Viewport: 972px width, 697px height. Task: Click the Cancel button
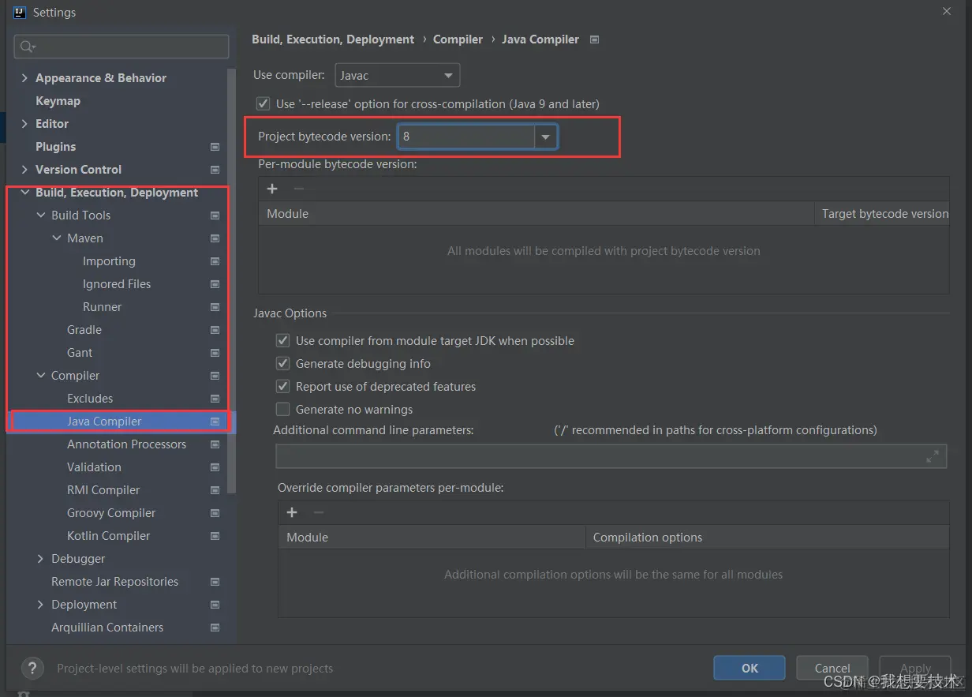tap(832, 668)
